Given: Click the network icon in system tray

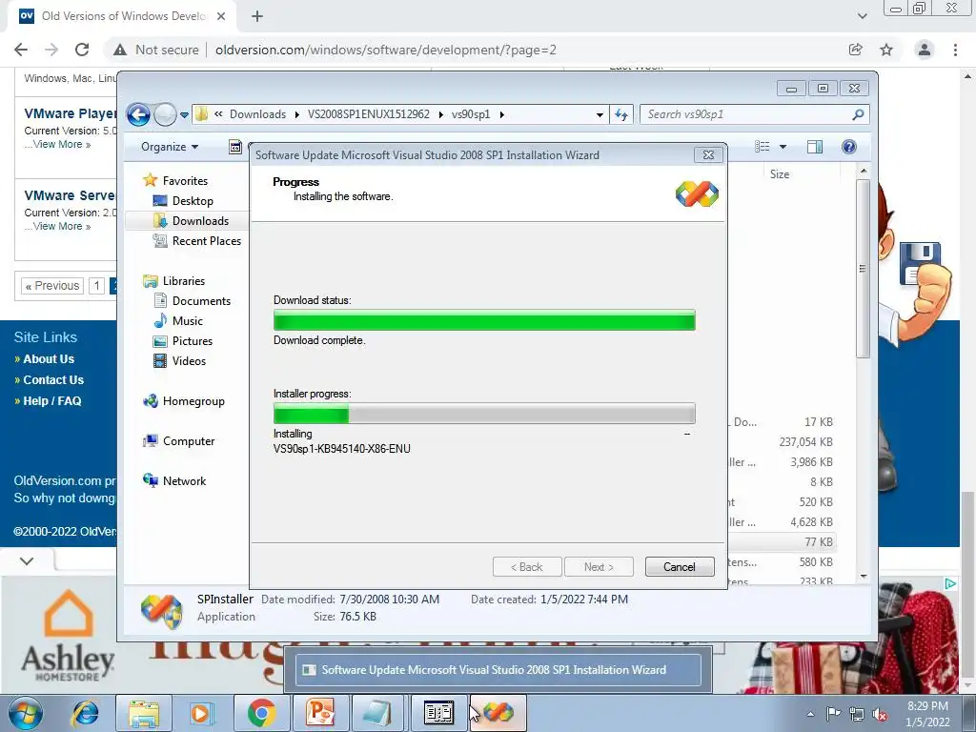Looking at the screenshot, I should point(857,715).
